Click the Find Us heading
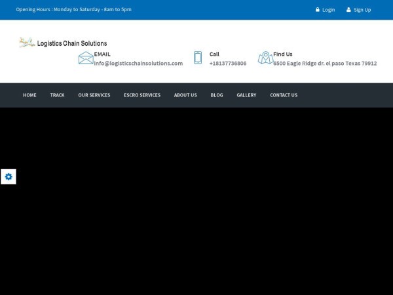Viewport: 393px width, 295px height. pos(283,54)
